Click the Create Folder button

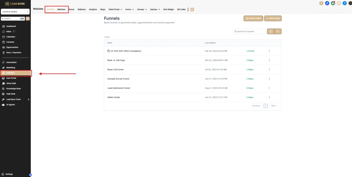tap(253, 18)
